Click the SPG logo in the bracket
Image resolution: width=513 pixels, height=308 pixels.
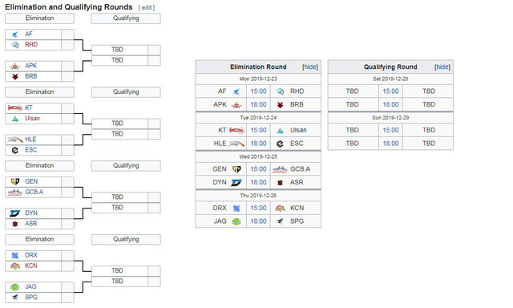(x=15, y=298)
